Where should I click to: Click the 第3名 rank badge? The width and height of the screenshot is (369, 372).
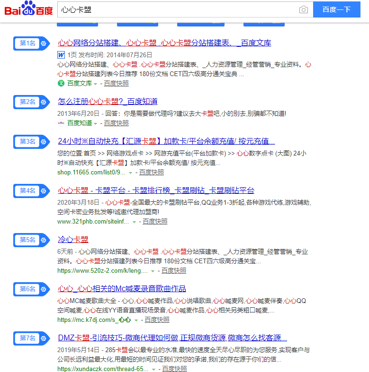[x=31, y=142]
